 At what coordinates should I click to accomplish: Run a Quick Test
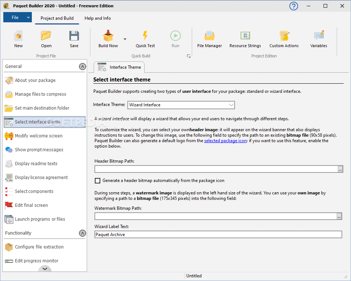click(x=145, y=39)
